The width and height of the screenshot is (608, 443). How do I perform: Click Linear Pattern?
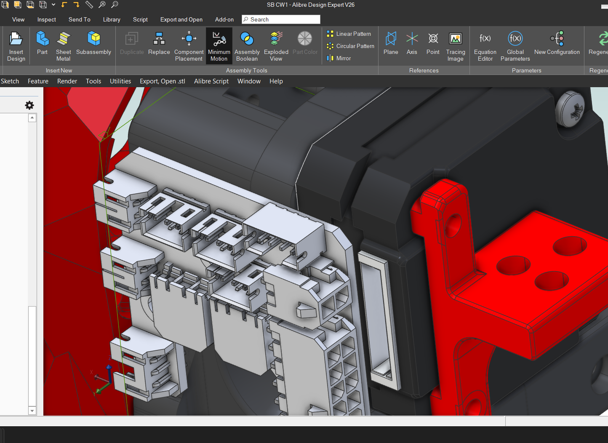click(x=349, y=34)
